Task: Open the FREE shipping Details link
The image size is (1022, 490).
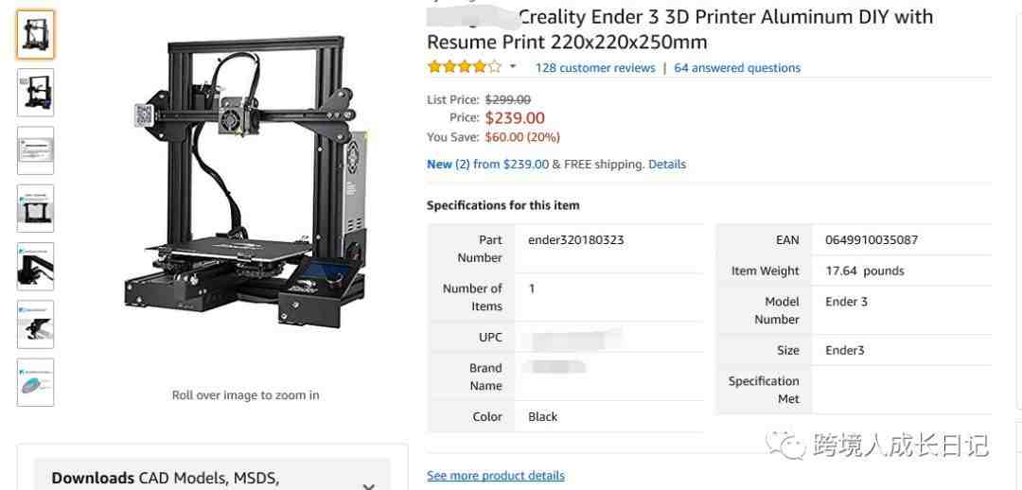Action: pyautogui.click(x=667, y=165)
